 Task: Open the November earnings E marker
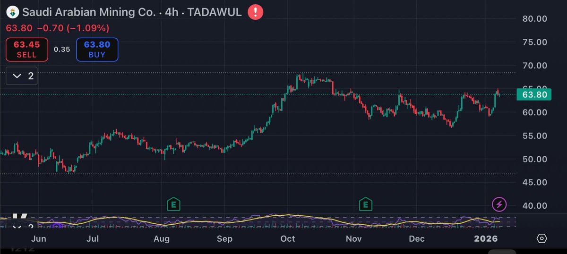tap(365, 204)
